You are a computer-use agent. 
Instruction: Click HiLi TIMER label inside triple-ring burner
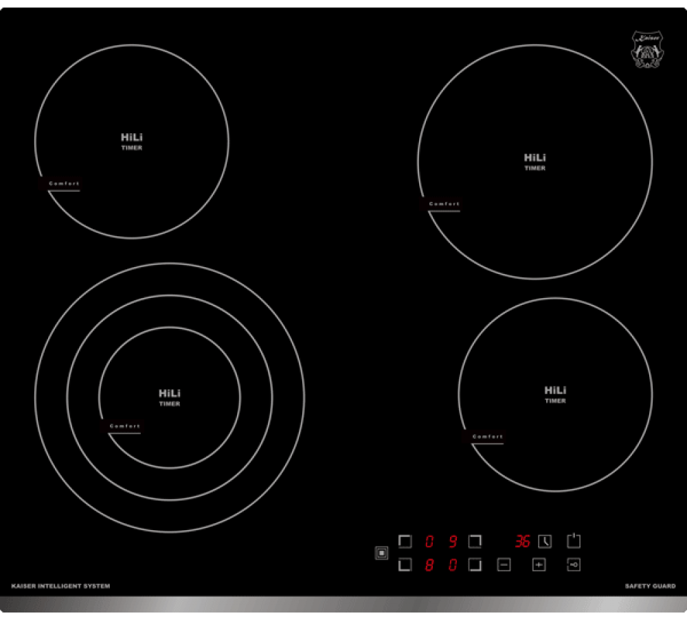point(170,398)
